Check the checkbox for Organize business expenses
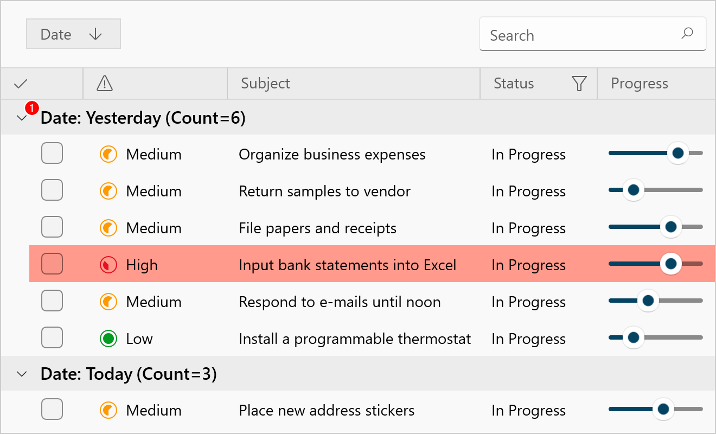 (52, 153)
